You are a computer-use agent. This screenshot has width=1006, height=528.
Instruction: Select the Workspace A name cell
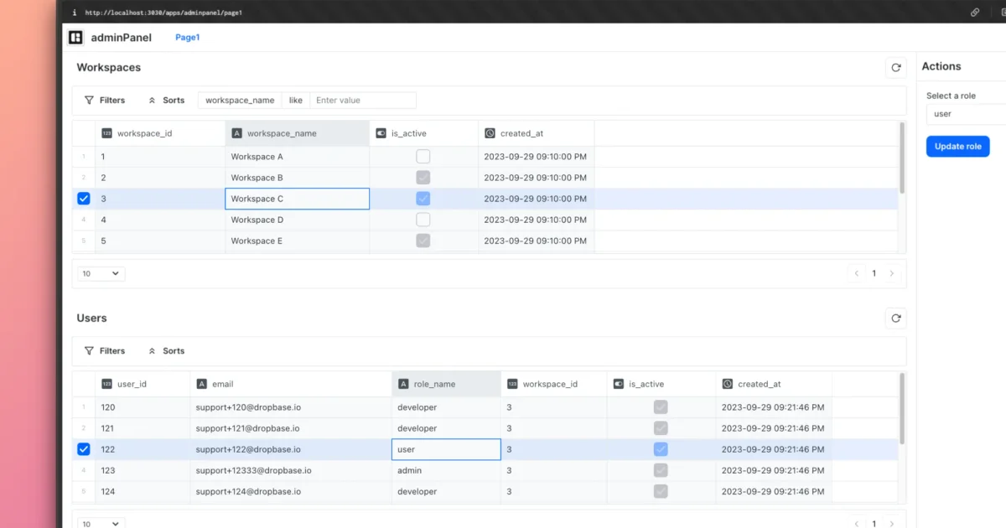click(x=297, y=157)
